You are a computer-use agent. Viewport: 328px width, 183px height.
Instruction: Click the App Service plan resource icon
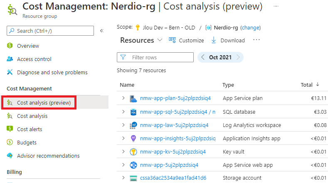tap(133, 98)
